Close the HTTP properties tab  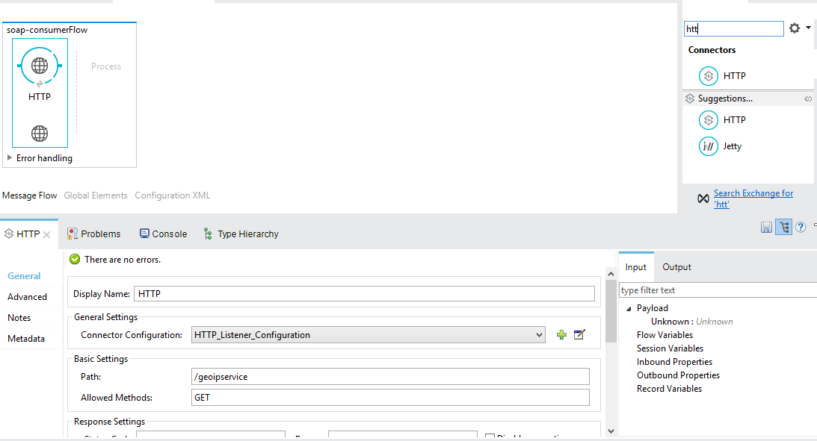tap(47, 234)
